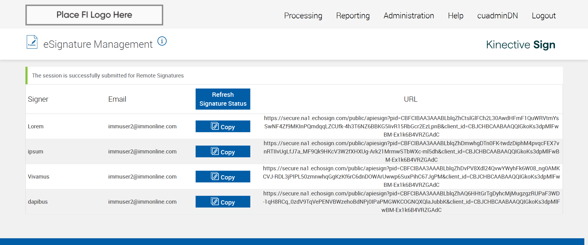588x245 pixels.
Task: Click the Kinective Sign logo
Action: coord(520,45)
